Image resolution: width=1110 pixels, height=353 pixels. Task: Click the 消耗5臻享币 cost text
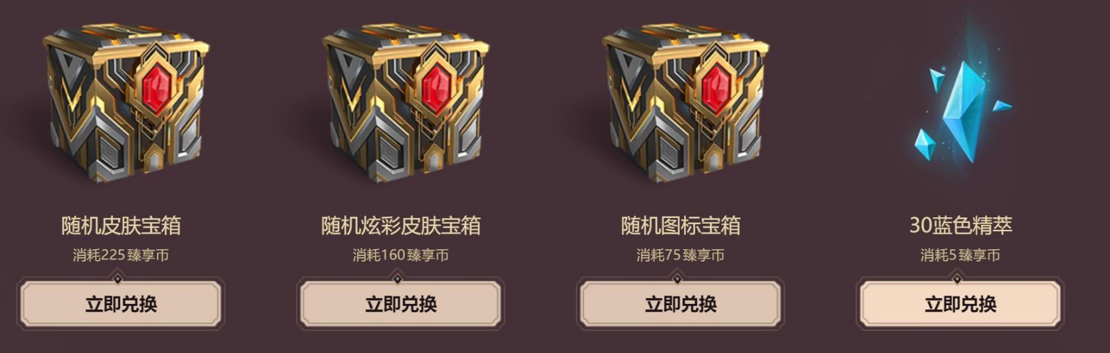tap(960, 255)
